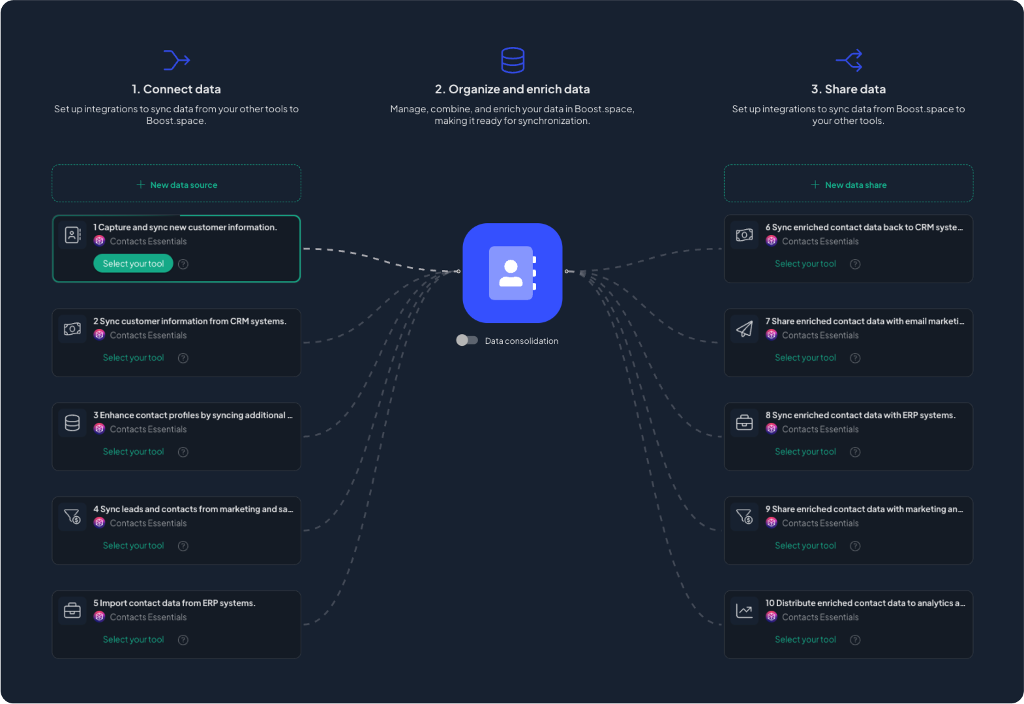Open help icon on card 6 Sync to CRM
The image size is (1024, 704).
click(x=855, y=264)
